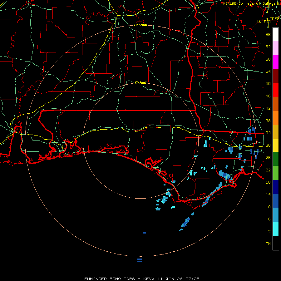Click the legend value 22

[268, 170]
